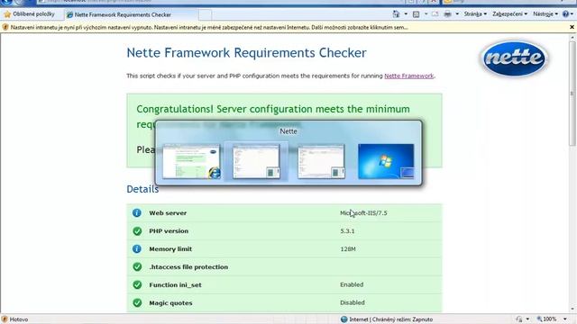Select the .htaccess file protection label
Viewport: 577px width, 324px height.
coord(188,267)
